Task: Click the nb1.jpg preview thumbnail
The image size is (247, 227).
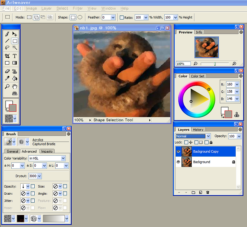Action: pyautogui.click(x=207, y=47)
